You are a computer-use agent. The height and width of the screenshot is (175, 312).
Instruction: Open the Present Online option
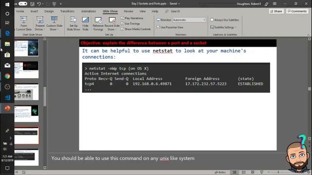pyautogui.click(x=40, y=24)
